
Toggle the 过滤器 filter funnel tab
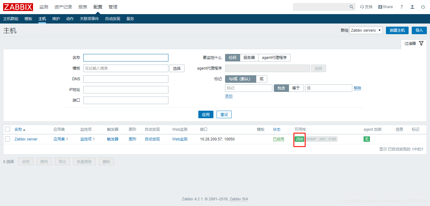(x=414, y=44)
